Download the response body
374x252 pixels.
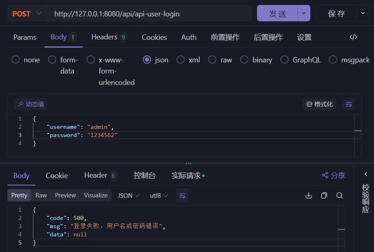pyautogui.click(x=309, y=195)
